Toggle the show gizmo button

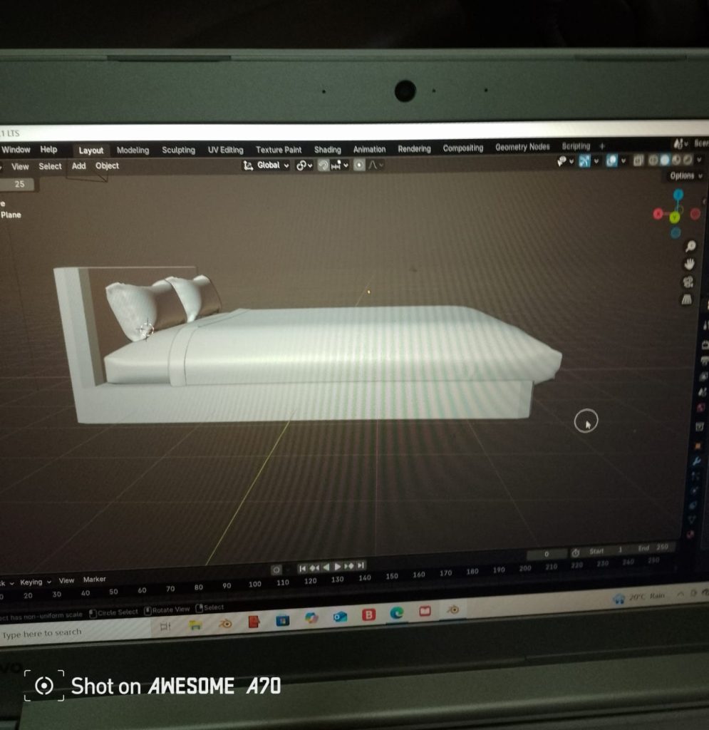(584, 162)
